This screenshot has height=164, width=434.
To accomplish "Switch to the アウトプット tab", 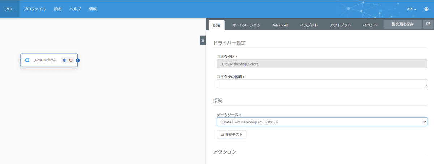I will coord(340,25).
